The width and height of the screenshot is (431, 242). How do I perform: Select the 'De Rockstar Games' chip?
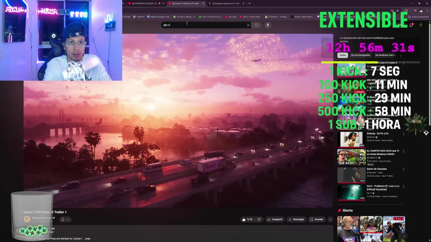pyautogui.click(x=385, y=55)
